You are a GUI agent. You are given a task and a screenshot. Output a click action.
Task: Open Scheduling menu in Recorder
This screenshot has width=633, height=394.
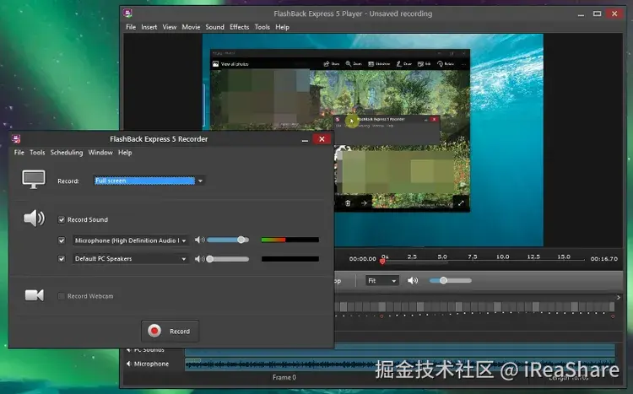click(67, 153)
